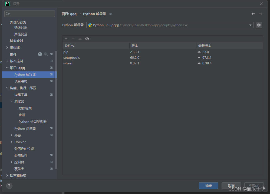Image resolution: width=270 pixels, height=194 pixels.
Task: Click the project marker icon next to 构建工具
Action: pyautogui.click(x=51, y=95)
